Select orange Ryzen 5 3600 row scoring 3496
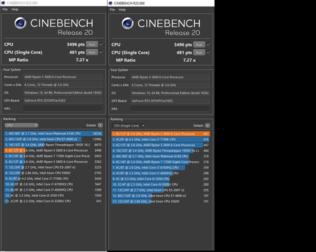Image resolution: width=316 pixels, height=252 pixels. pos(53,151)
